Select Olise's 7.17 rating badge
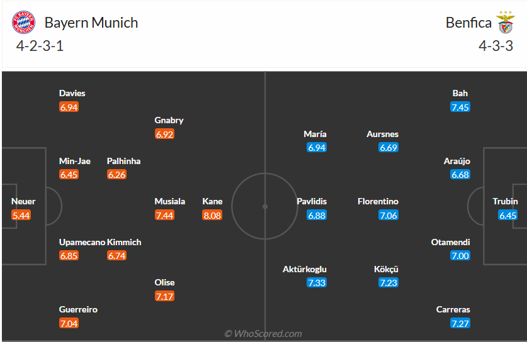Image resolution: width=527 pixels, height=342 pixels. click(x=164, y=296)
